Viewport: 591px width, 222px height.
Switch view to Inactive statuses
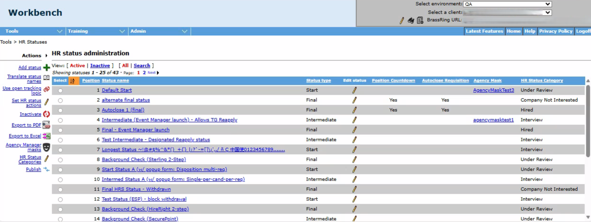coord(100,65)
